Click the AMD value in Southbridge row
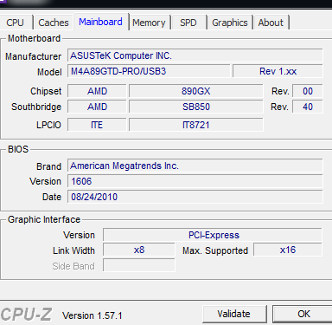The height and width of the screenshot is (325, 332). point(97,107)
